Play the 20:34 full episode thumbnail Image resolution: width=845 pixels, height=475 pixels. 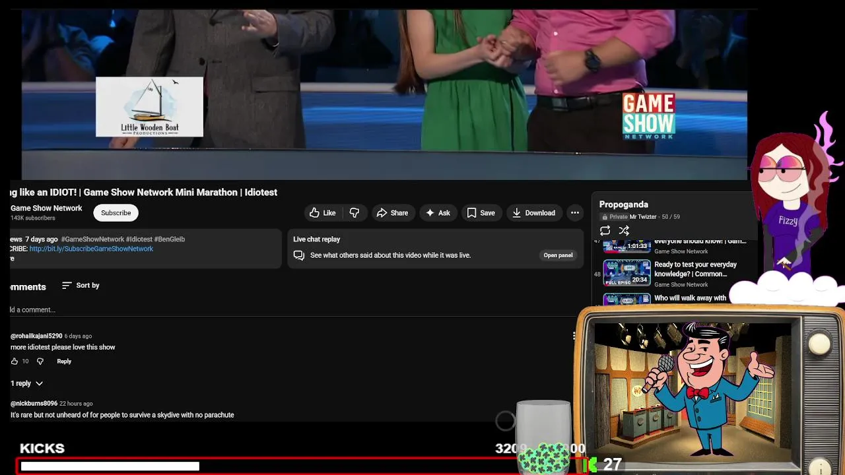pyautogui.click(x=626, y=272)
